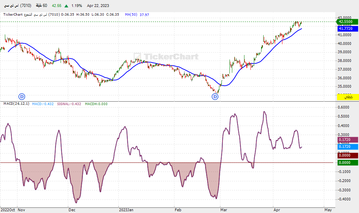The image size is (359, 213).
Task: Click the dark red 0.0000 value tag
Action: click(348, 155)
